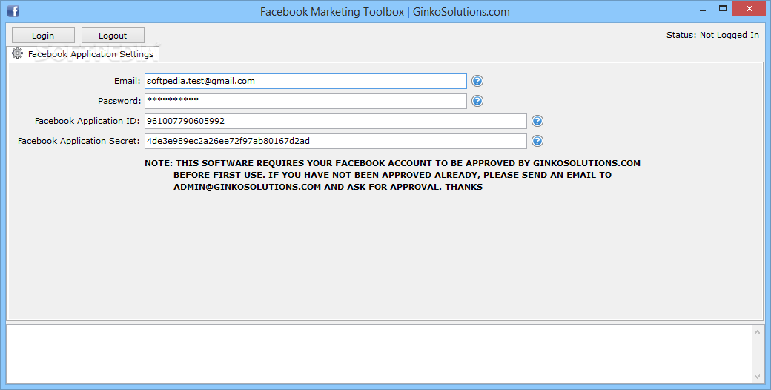Close the Facebook Marketing Toolbox window
Screen dimensions: 771x390
(x=750, y=9)
